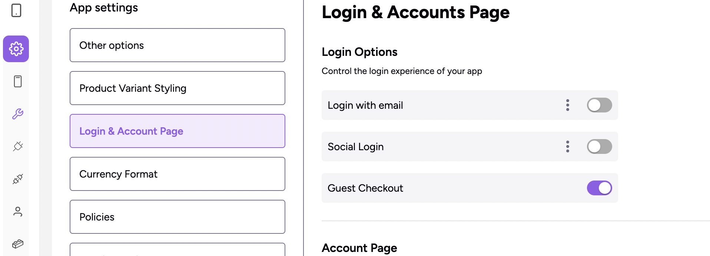Image resolution: width=710 pixels, height=256 pixels.
Task: Select Product Variant Styling settings
Action: [177, 88]
